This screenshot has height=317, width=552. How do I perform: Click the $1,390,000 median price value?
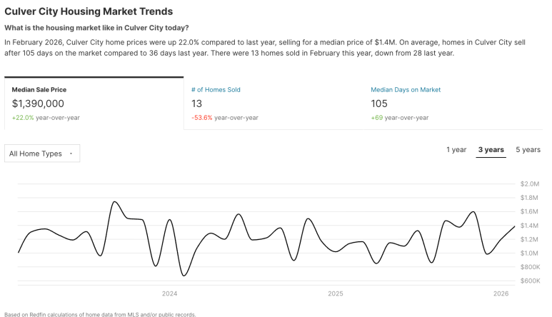[38, 104]
